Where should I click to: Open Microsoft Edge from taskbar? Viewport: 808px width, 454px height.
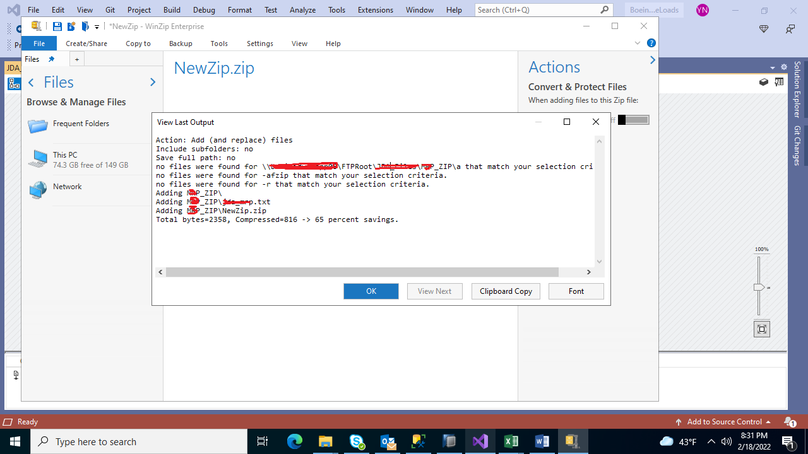pos(295,441)
